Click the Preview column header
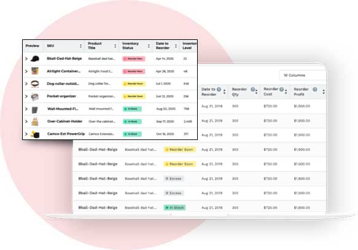Image resolution: width=358 pixels, height=250 pixels. pos(33,46)
